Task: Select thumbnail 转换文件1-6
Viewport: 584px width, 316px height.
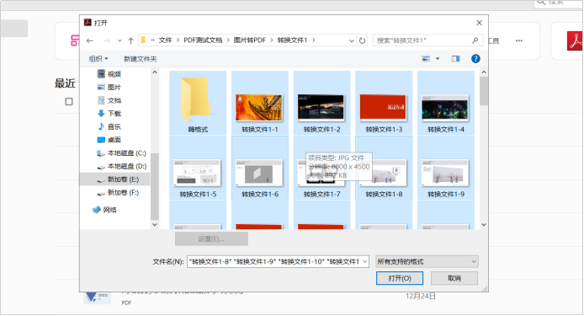Action: tap(259, 173)
